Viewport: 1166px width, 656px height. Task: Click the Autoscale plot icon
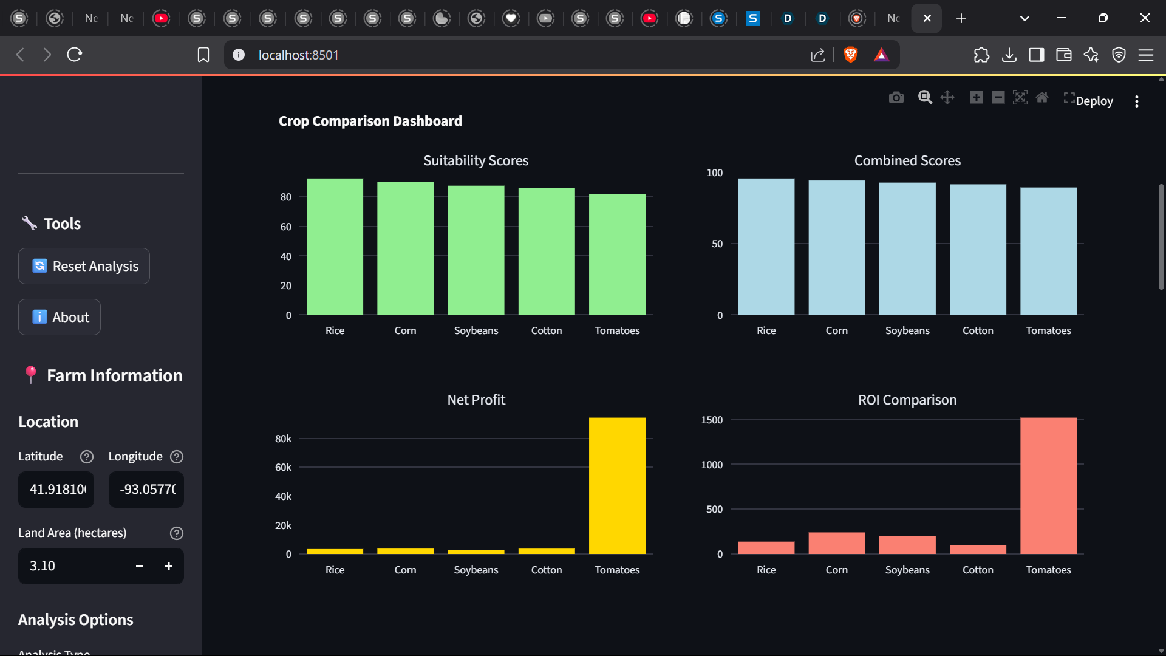(x=1020, y=98)
